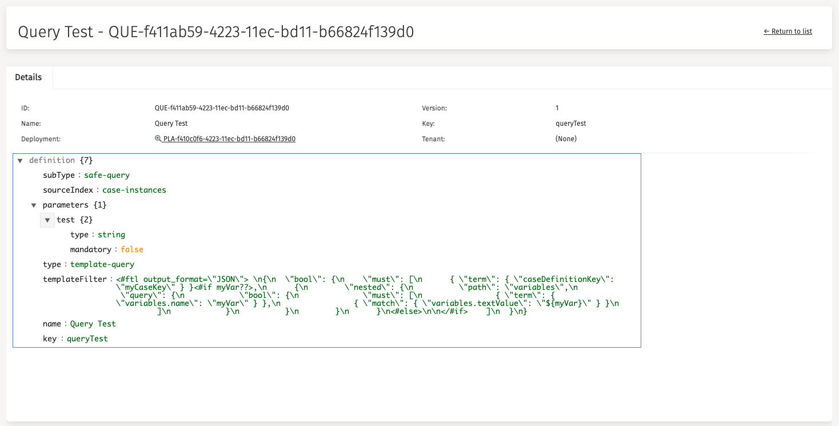
Task: Select the template-query type value
Action: 102,264
